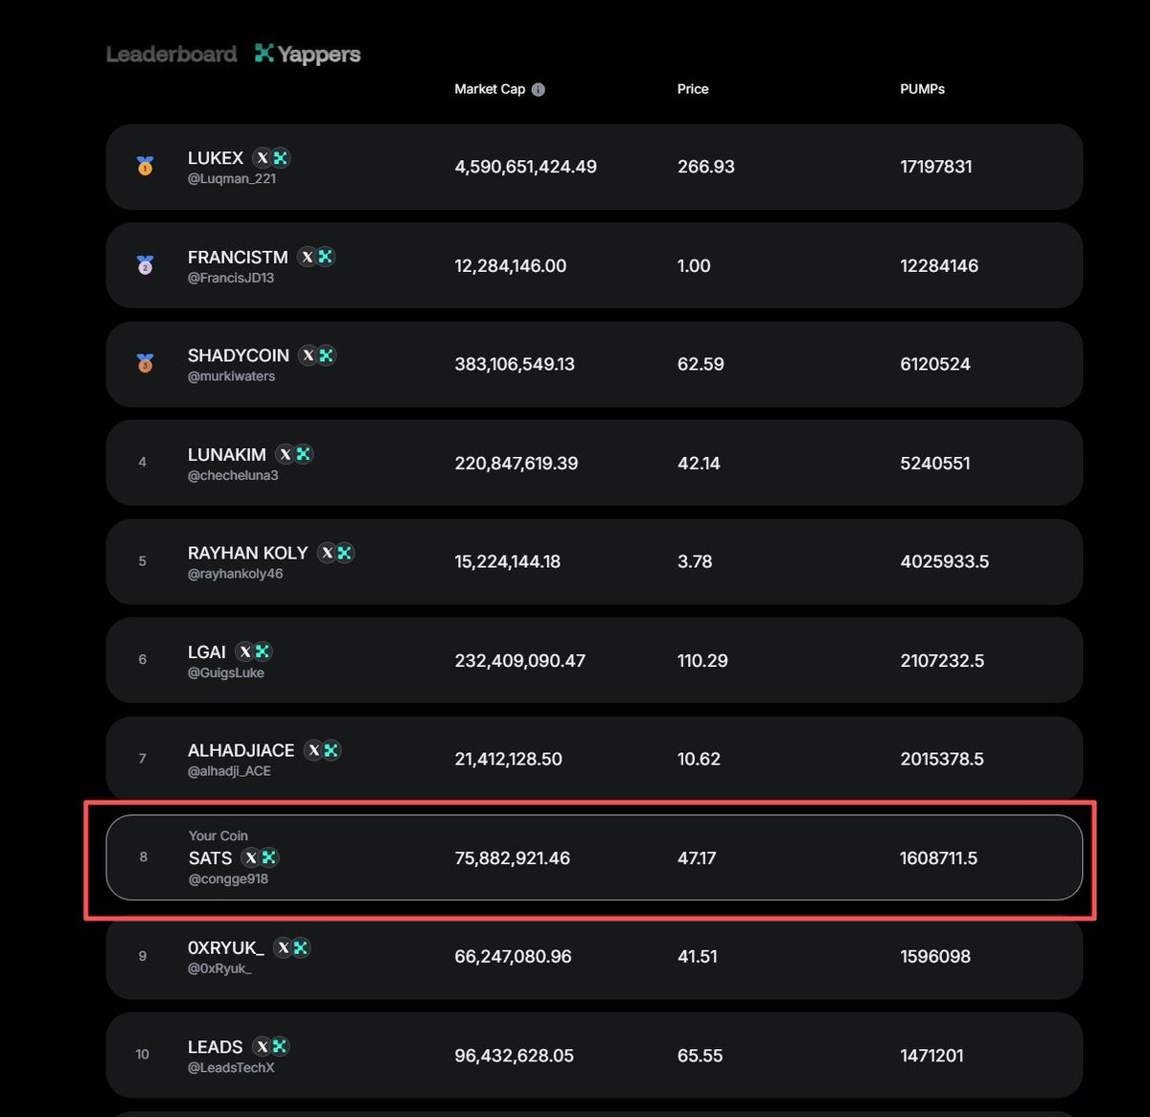Viewport: 1150px width, 1117px height.
Task: Click the X icon beside LUKEX
Action: (x=263, y=158)
